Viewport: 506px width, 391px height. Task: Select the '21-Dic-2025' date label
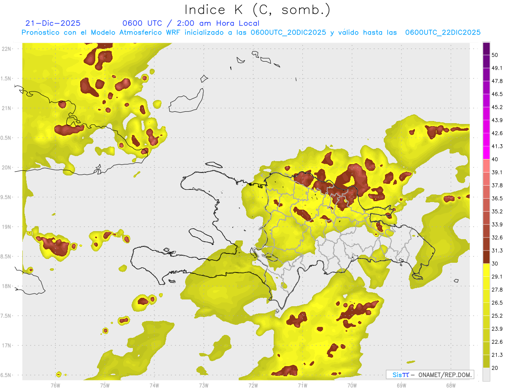53,23
